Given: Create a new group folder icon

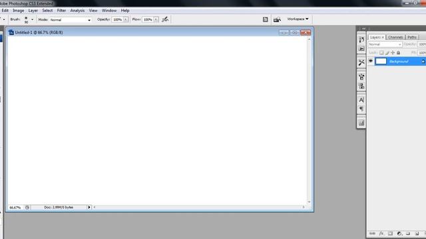Looking at the screenshot, I should (408, 233).
